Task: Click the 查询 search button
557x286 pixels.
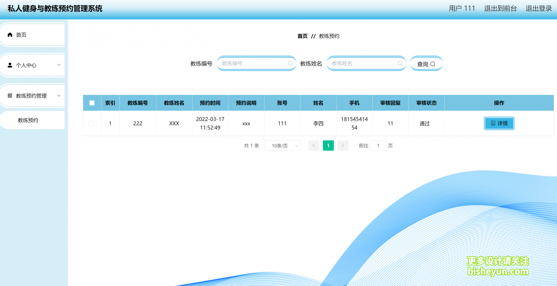Action: click(426, 64)
